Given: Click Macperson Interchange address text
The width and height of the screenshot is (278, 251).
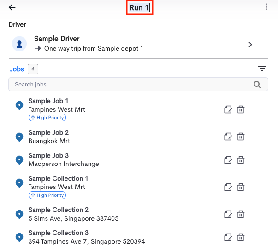Looking at the screenshot, I should (64, 164).
